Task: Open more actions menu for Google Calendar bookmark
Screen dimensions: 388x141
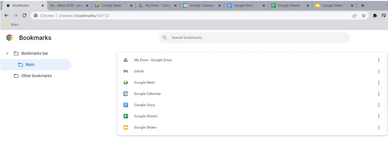Action: click(x=379, y=94)
